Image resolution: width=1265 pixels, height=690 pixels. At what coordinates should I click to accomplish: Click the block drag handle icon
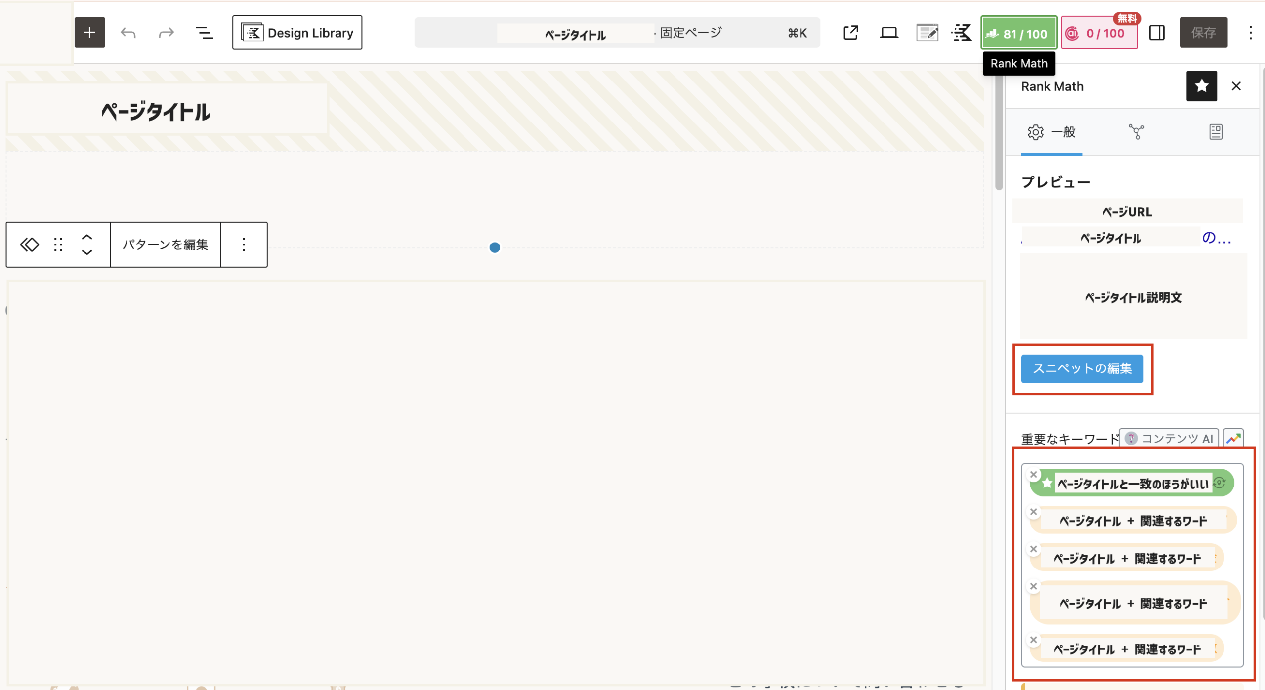[x=58, y=244]
